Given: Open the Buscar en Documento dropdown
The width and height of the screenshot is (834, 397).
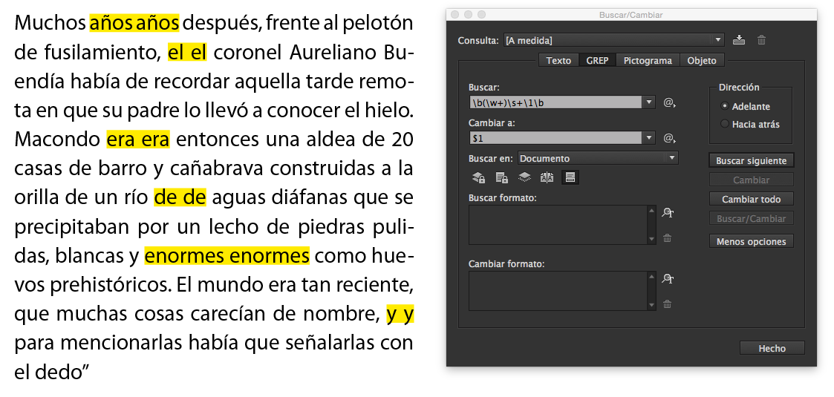Looking at the screenshot, I should (x=598, y=158).
